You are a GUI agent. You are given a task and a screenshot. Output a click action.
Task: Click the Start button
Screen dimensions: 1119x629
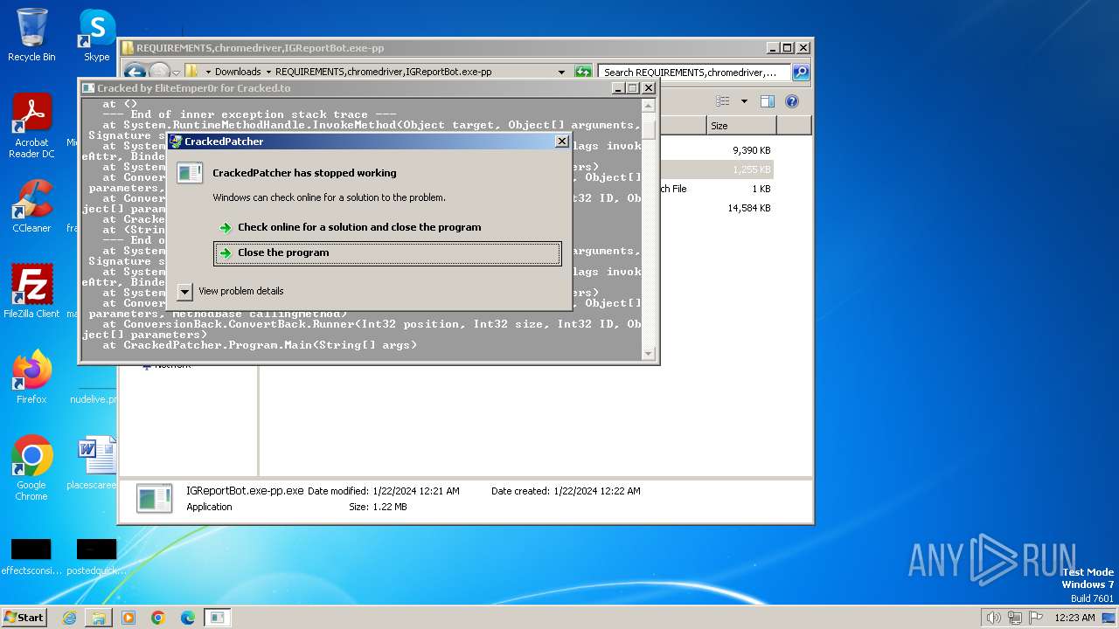(x=24, y=617)
